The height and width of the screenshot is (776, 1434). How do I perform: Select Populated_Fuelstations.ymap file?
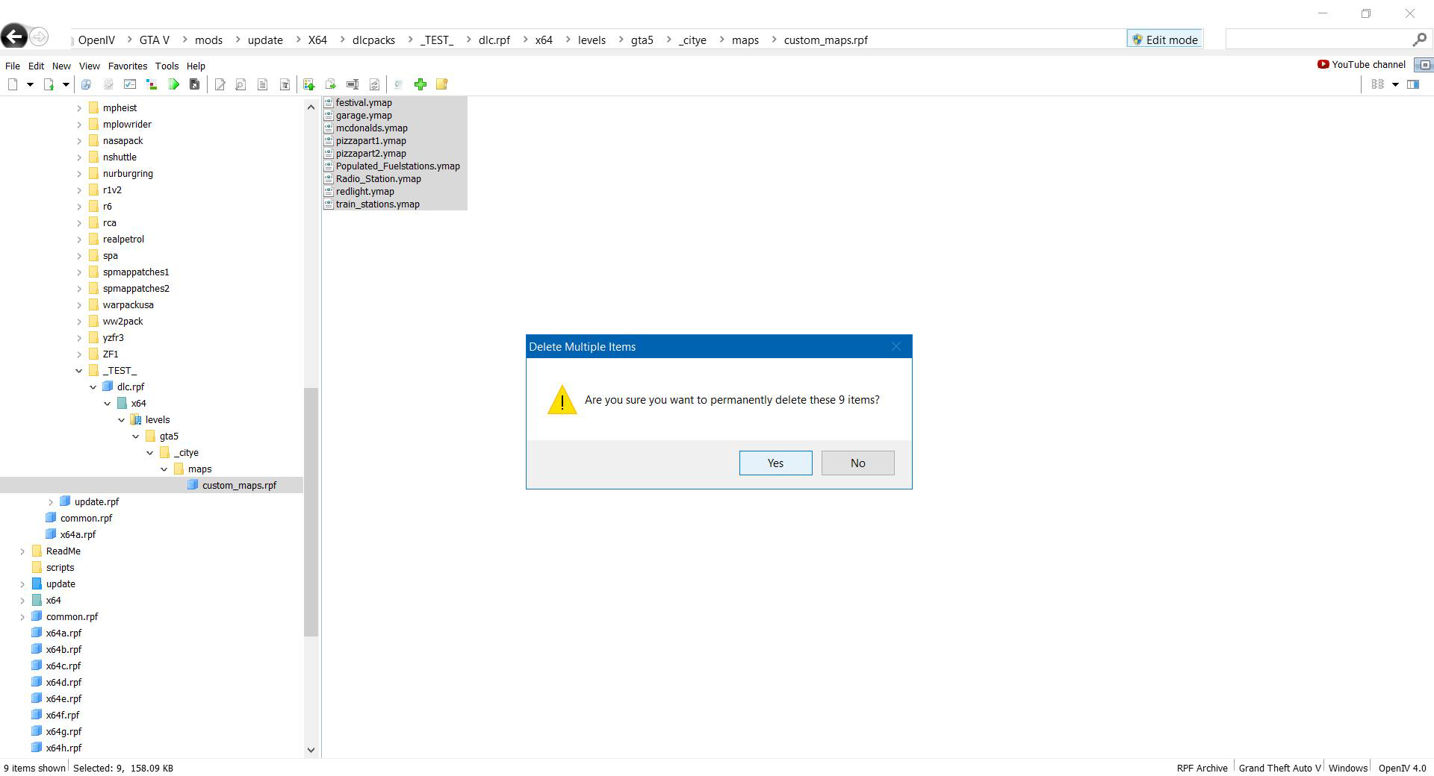397,166
